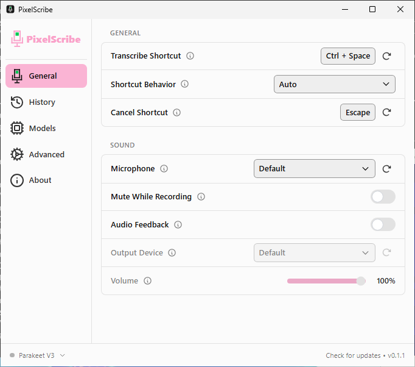The image size is (415, 367).
Task: Click the Models chip icon
Action: click(x=17, y=129)
